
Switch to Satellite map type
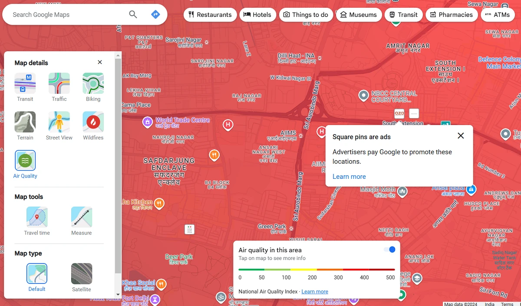(82, 278)
